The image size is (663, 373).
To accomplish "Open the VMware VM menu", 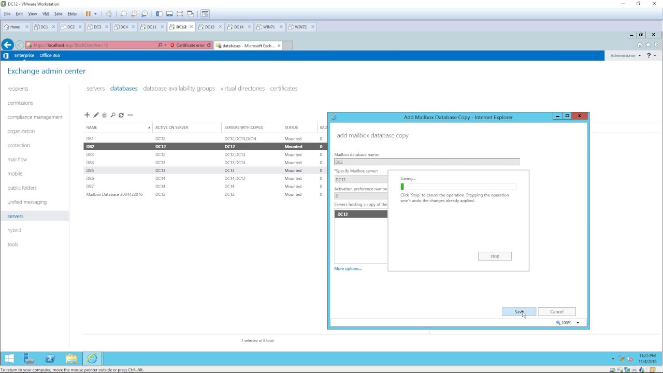I will click(x=45, y=13).
